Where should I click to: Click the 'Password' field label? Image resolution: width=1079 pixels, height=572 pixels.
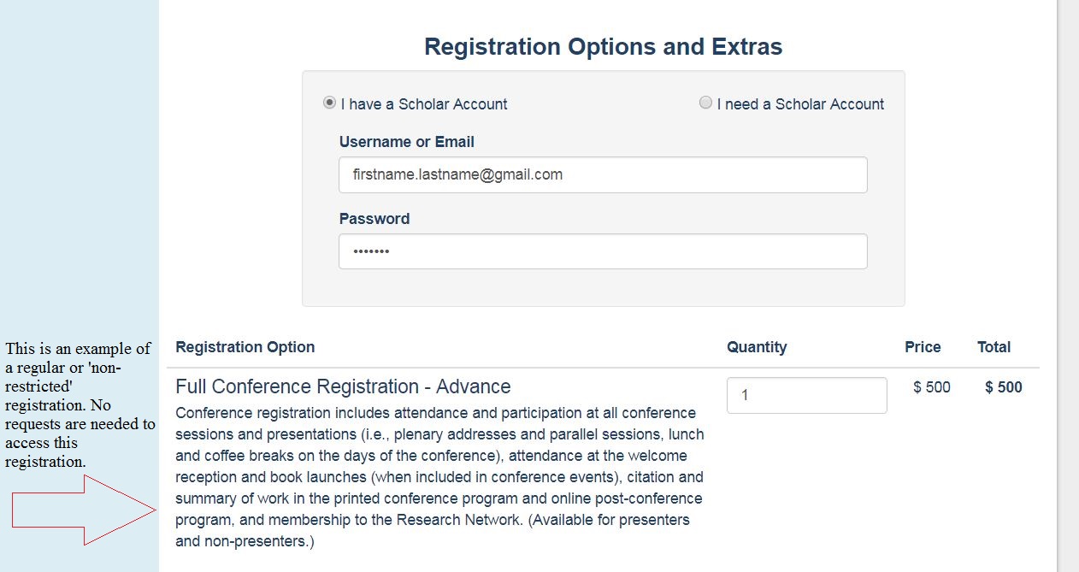click(x=374, y=219)
